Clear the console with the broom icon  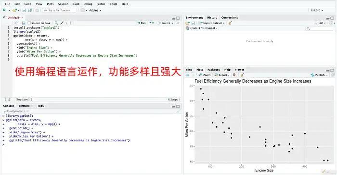[x=178, y=111]
